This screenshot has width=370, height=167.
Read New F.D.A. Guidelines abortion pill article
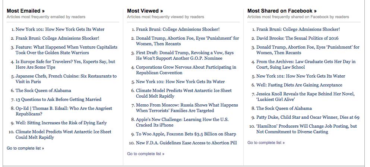tap(186, 143)
